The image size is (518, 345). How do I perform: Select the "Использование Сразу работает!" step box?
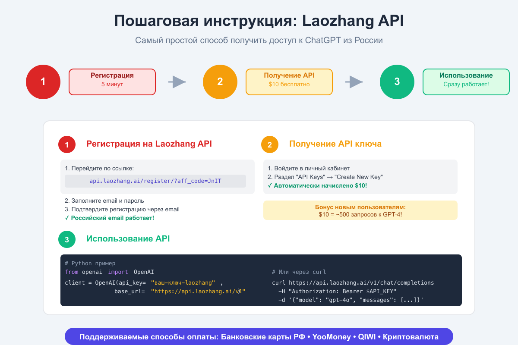pyautogui.click(x=466, y=82)
